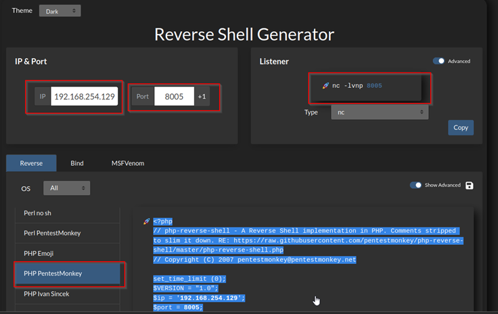Screen dimensions: 498x314
Task: Click the rocket icon in the Listener command
Action: point(325,86)
